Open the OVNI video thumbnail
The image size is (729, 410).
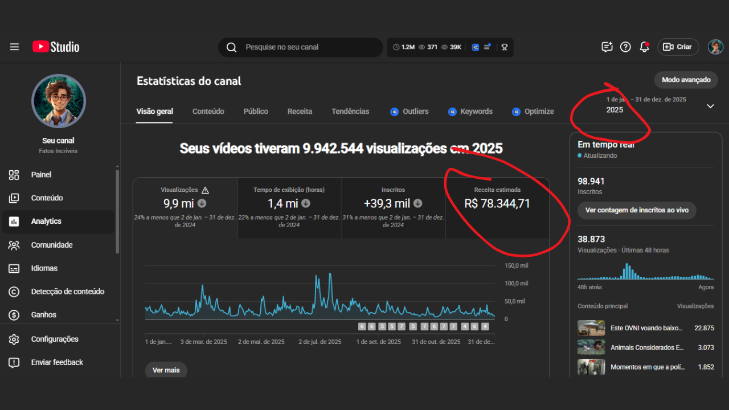[x=591, y=329]
